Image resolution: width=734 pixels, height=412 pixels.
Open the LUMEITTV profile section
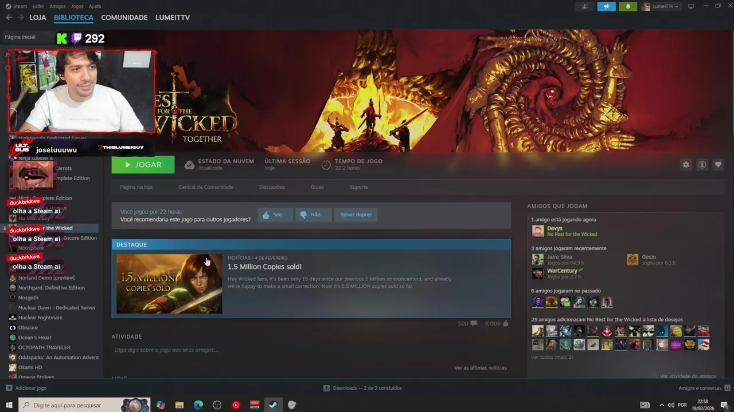click(173, 18)
